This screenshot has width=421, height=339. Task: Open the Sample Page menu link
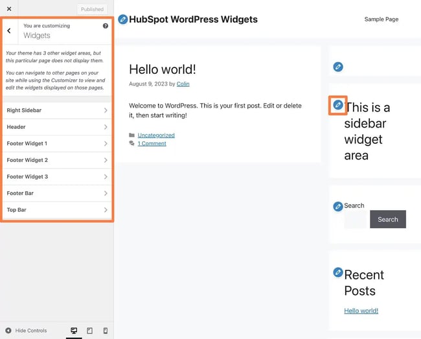click(x=381, y=19)
